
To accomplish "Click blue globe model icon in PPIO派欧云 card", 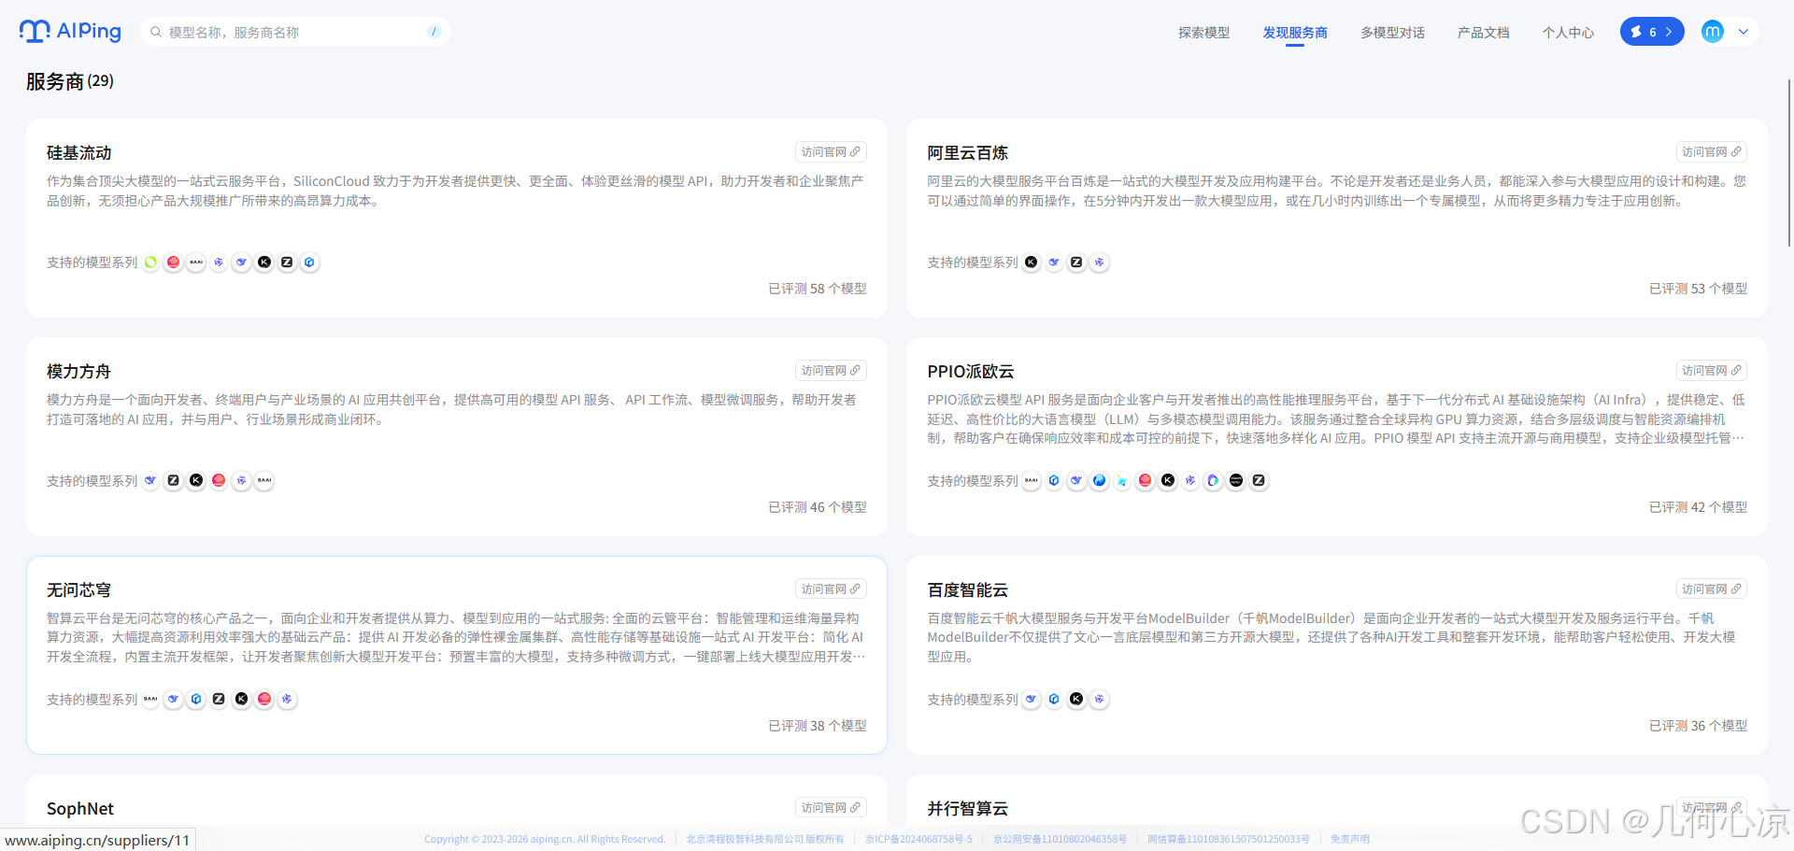I will pyautogui.click(x=1099, y=481).
